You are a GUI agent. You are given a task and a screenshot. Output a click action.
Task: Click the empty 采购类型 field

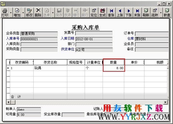(39, 49)
